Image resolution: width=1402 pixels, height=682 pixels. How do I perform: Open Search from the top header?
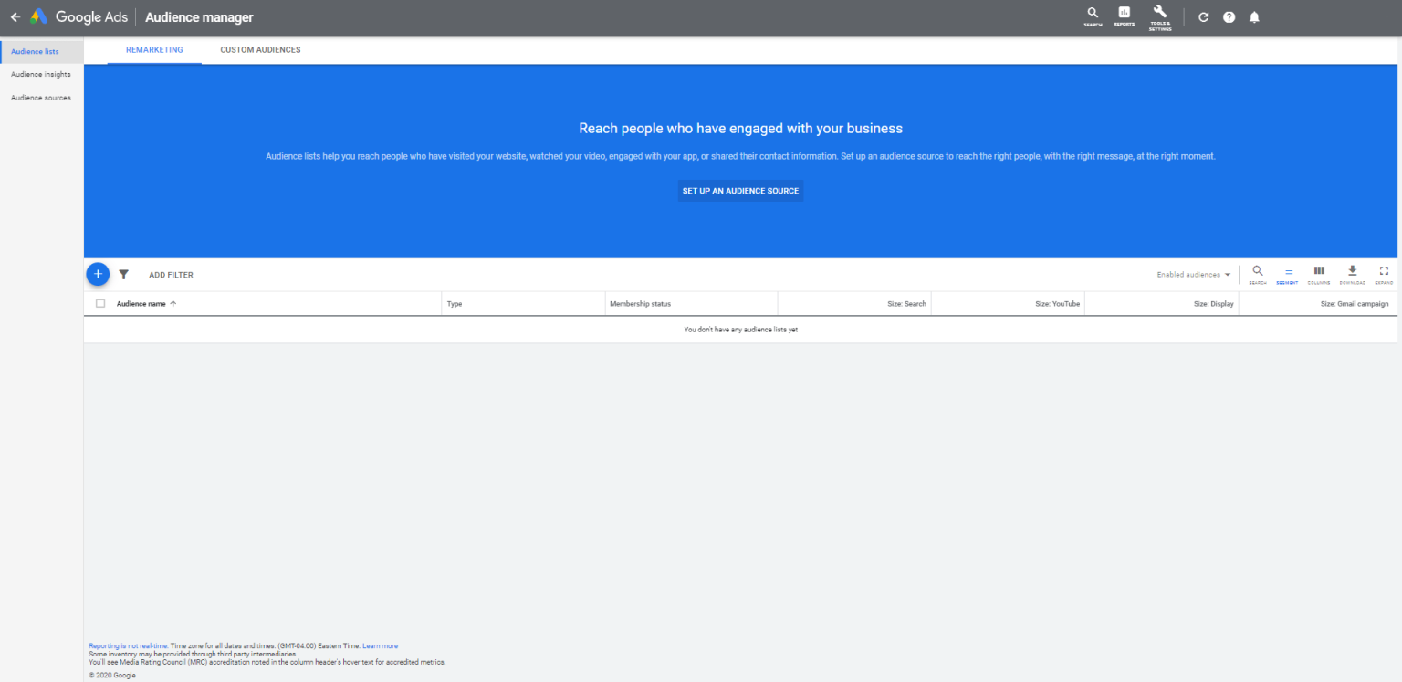coord(1093,16)
